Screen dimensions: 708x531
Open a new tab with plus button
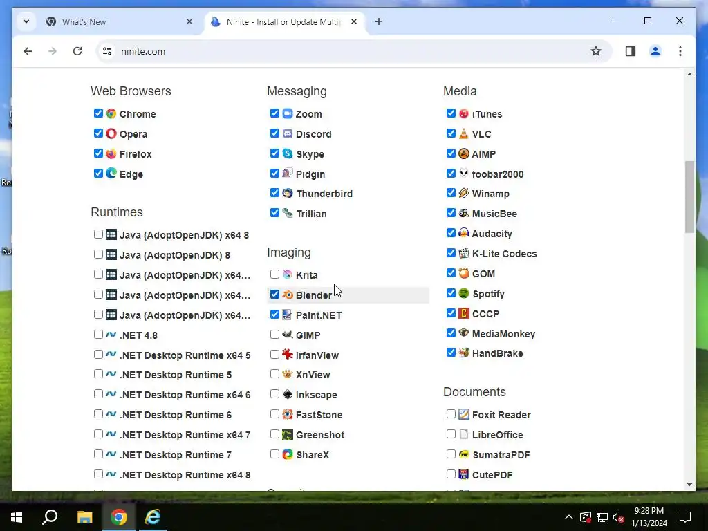pos(379,21)
